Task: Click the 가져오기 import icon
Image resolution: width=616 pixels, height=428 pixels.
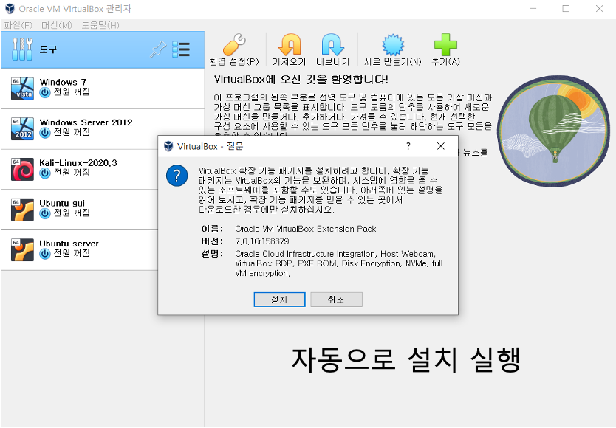Action: point(290,44)
